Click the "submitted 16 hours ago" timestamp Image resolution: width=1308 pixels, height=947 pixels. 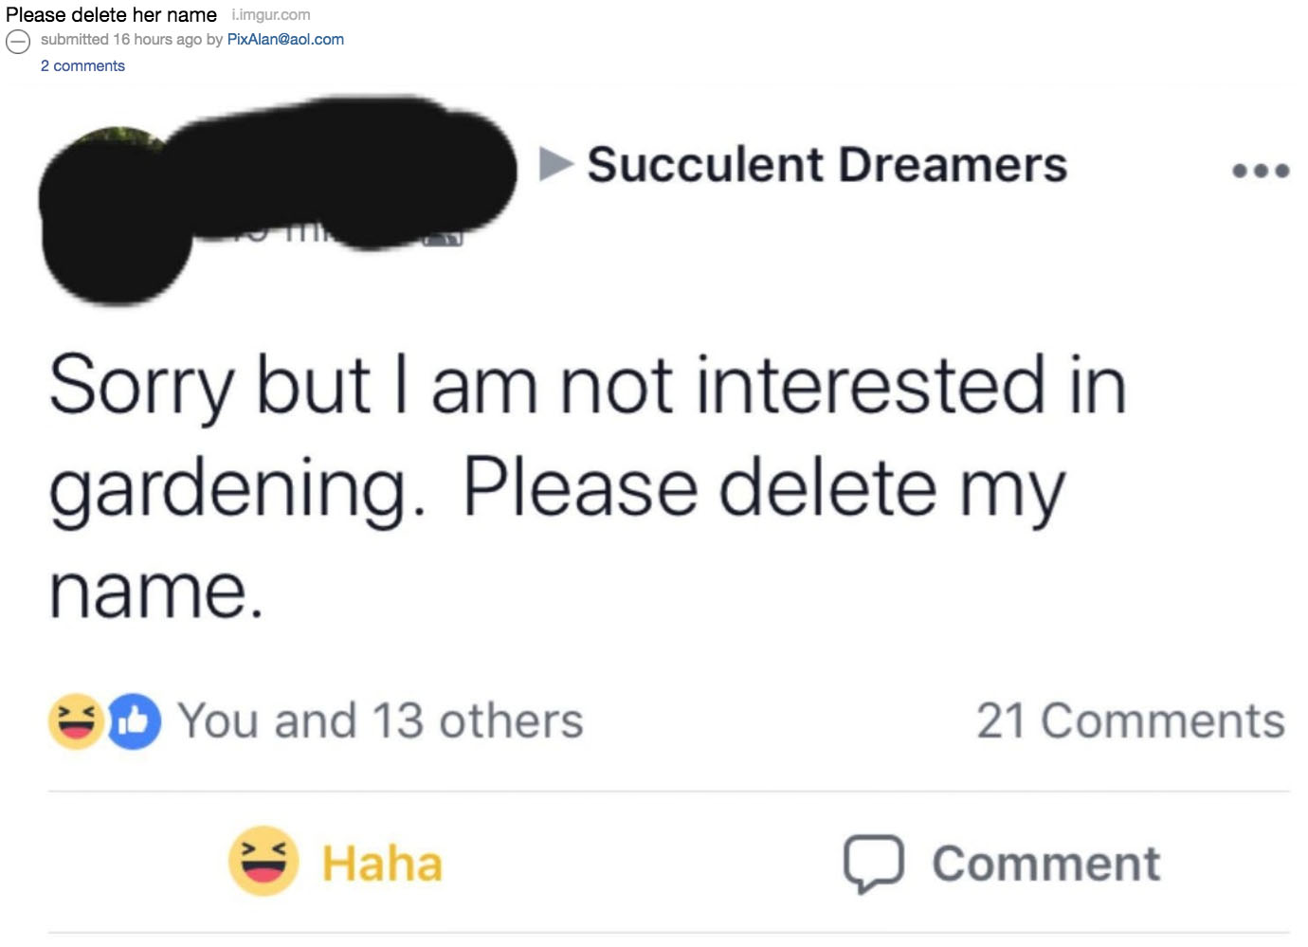121,40
